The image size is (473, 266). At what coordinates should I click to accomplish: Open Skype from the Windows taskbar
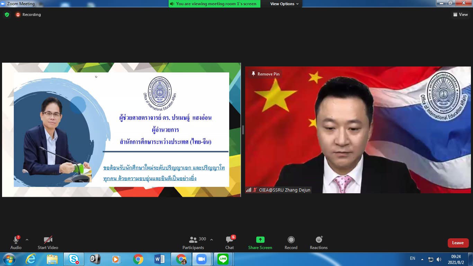pos(74,259)
